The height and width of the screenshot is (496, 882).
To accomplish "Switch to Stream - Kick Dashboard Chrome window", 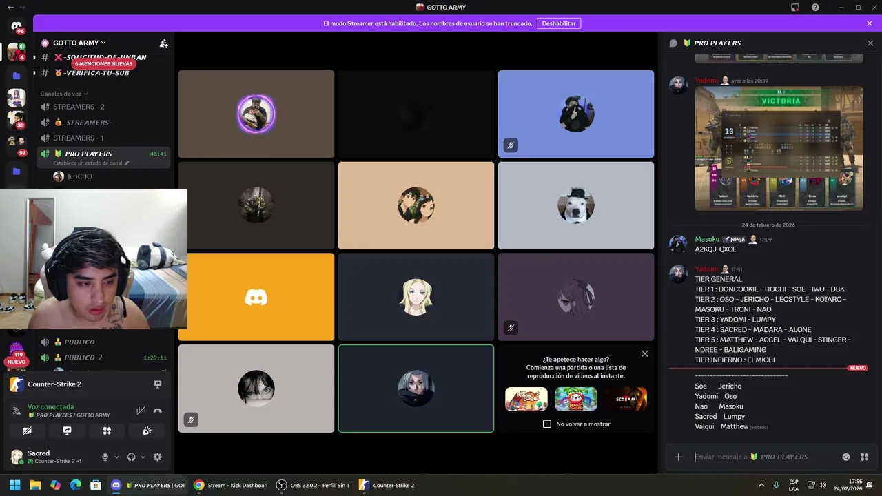I will pos(230,485).
